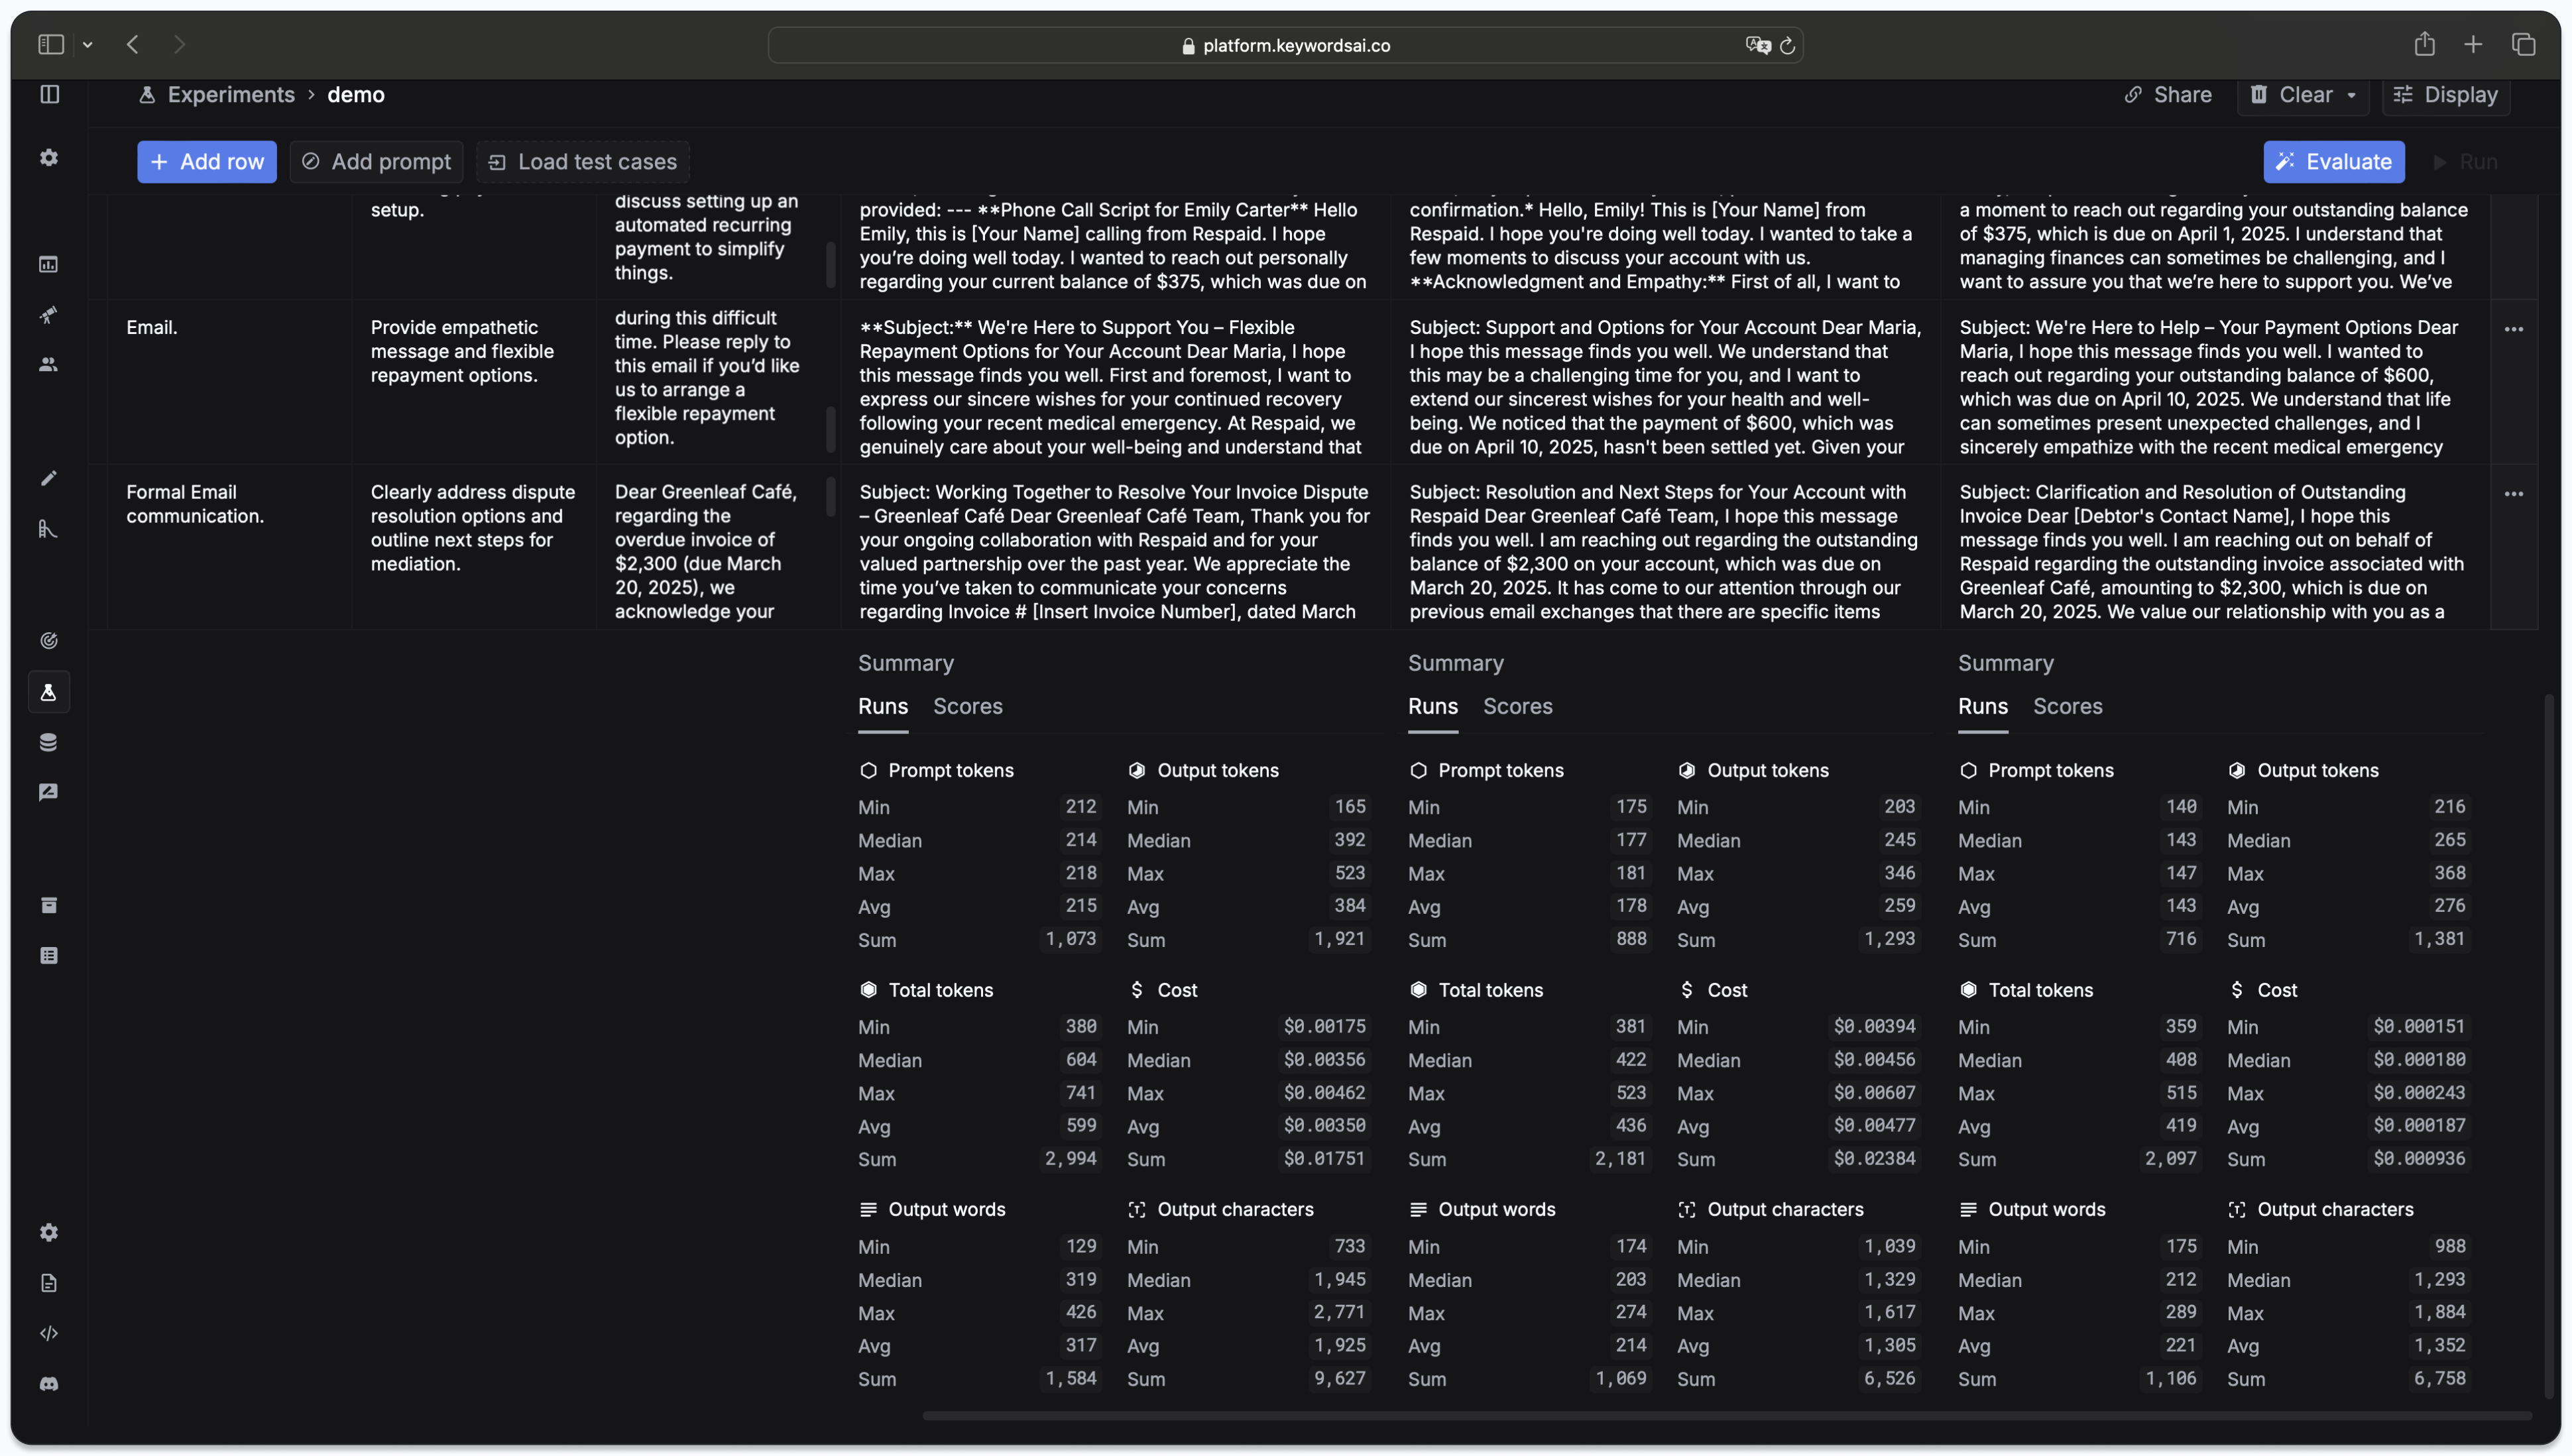Click the translate icon in address bar
The image size is (2572, 1456).
[x=1757, y=45]
